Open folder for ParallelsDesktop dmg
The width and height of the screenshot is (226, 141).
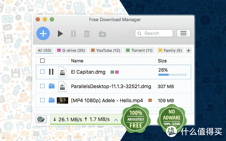52,86
